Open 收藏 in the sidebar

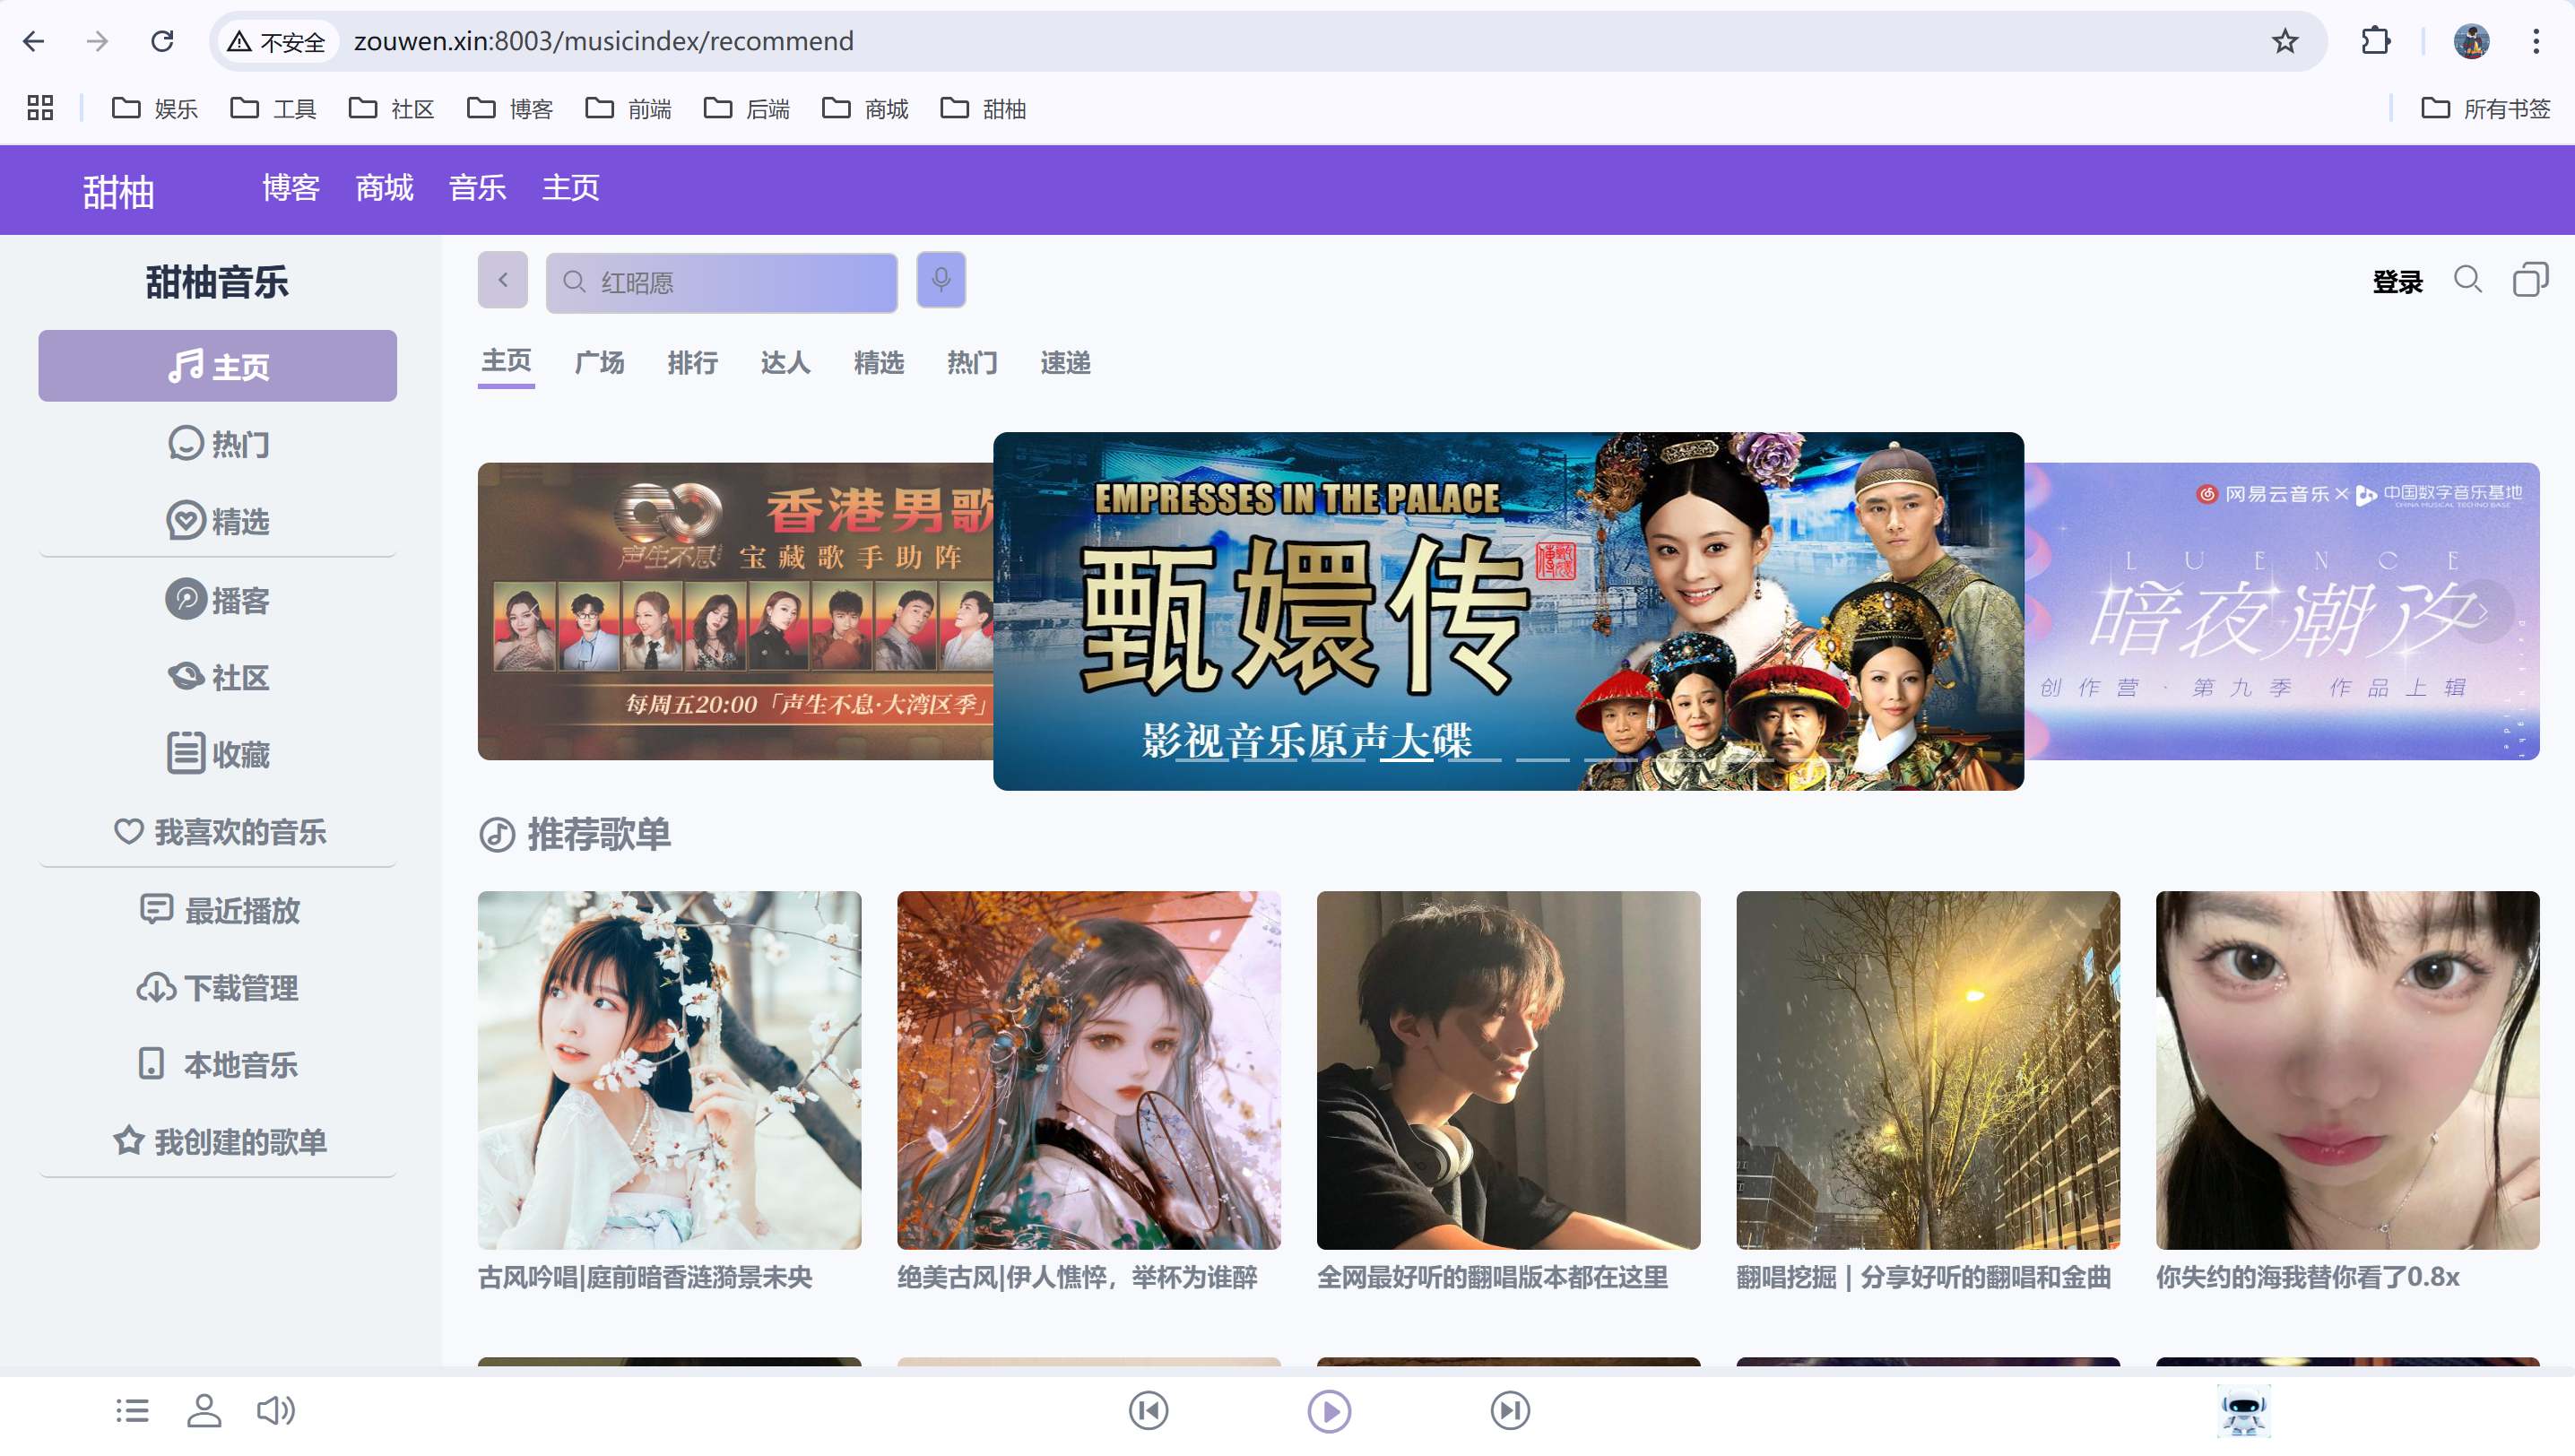click(x=218, y=754)
